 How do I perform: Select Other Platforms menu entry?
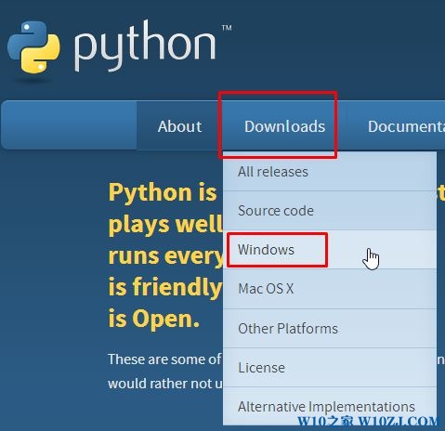tap(330, 328)
